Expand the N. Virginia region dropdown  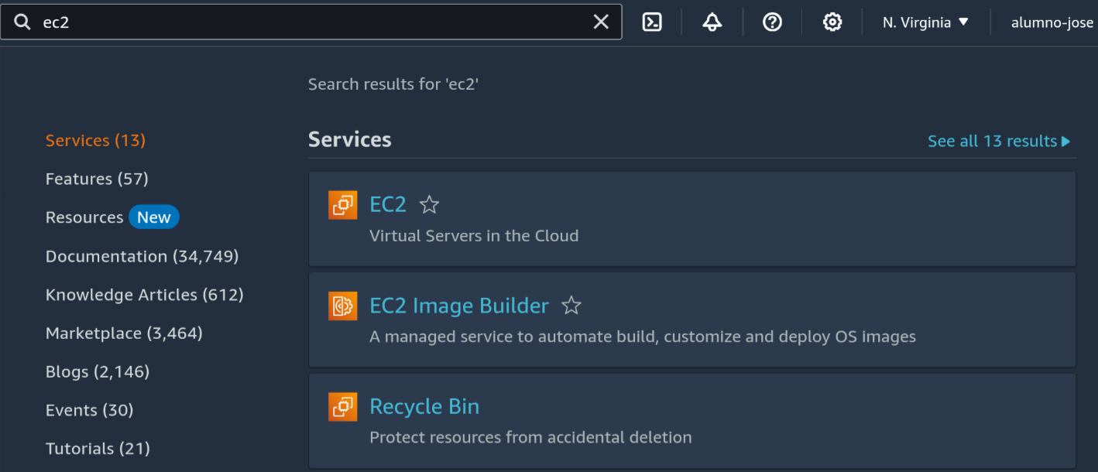925,22
